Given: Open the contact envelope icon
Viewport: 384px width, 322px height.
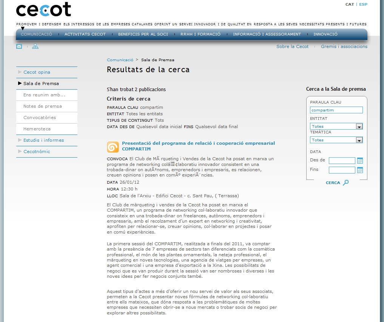Looking at the screenshot, I should [19, 46].
